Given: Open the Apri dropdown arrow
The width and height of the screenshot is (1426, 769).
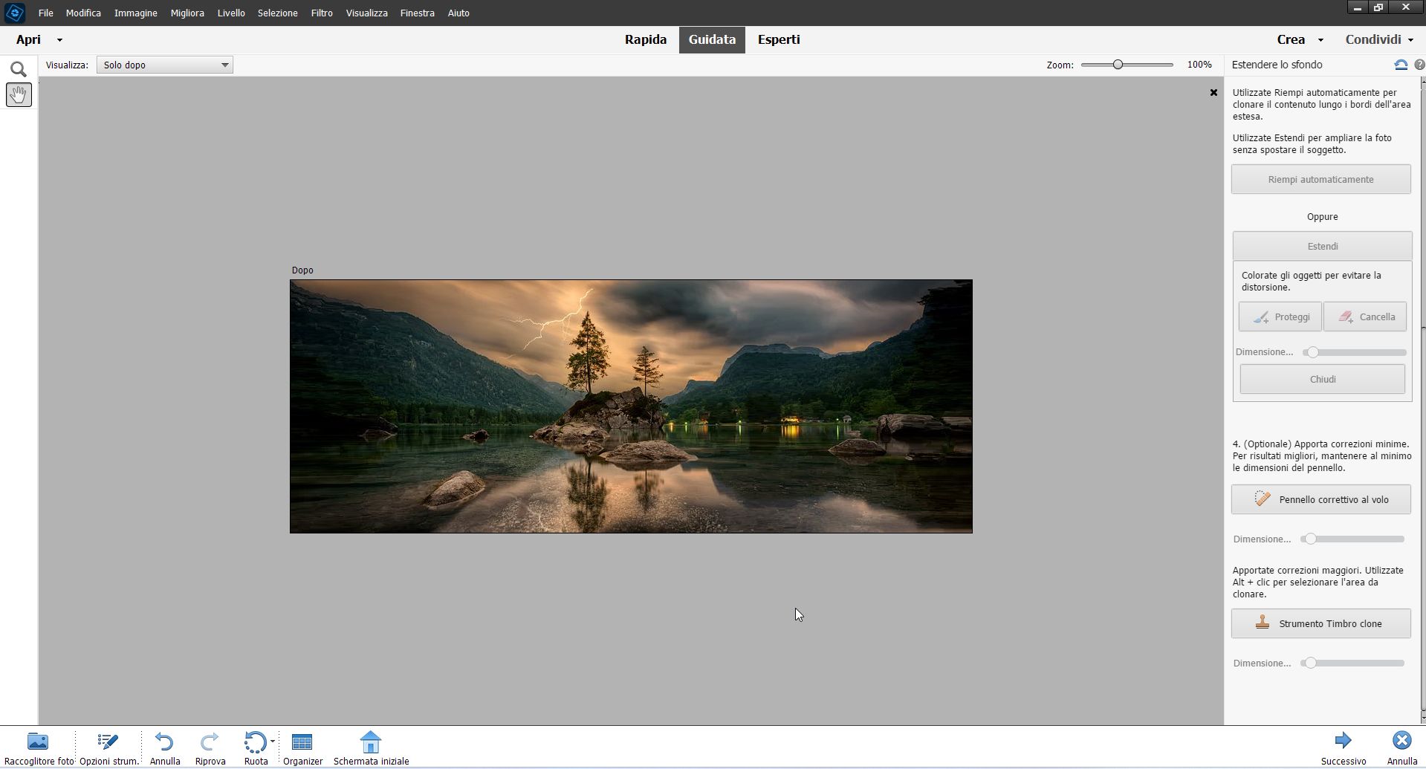Looking at the screenshot, I should pyautogui.click(x=59, y=40).
